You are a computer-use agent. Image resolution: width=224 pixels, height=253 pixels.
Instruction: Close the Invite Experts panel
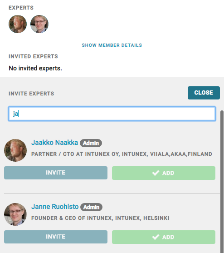[204, 93]
